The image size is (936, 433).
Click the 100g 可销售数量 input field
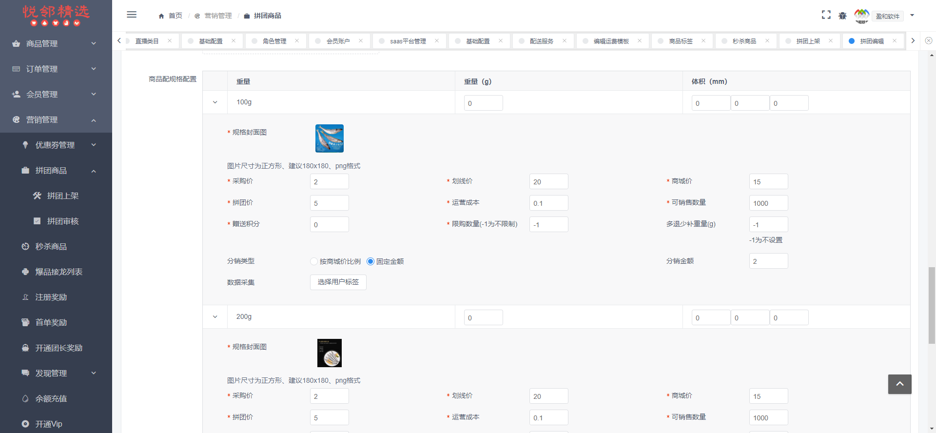tap(769, 203)
